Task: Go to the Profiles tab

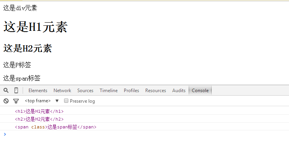Action: 131,91
